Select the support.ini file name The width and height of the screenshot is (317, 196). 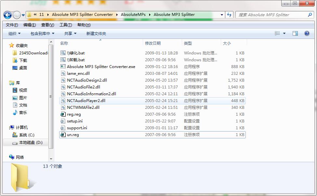pos(77,128)
